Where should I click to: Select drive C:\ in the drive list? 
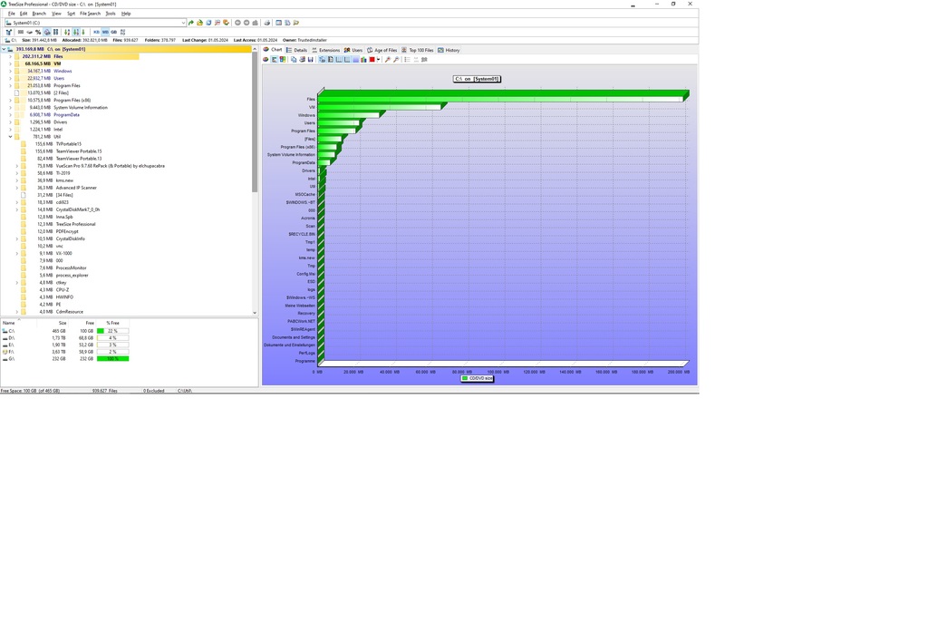click(11, 331)
